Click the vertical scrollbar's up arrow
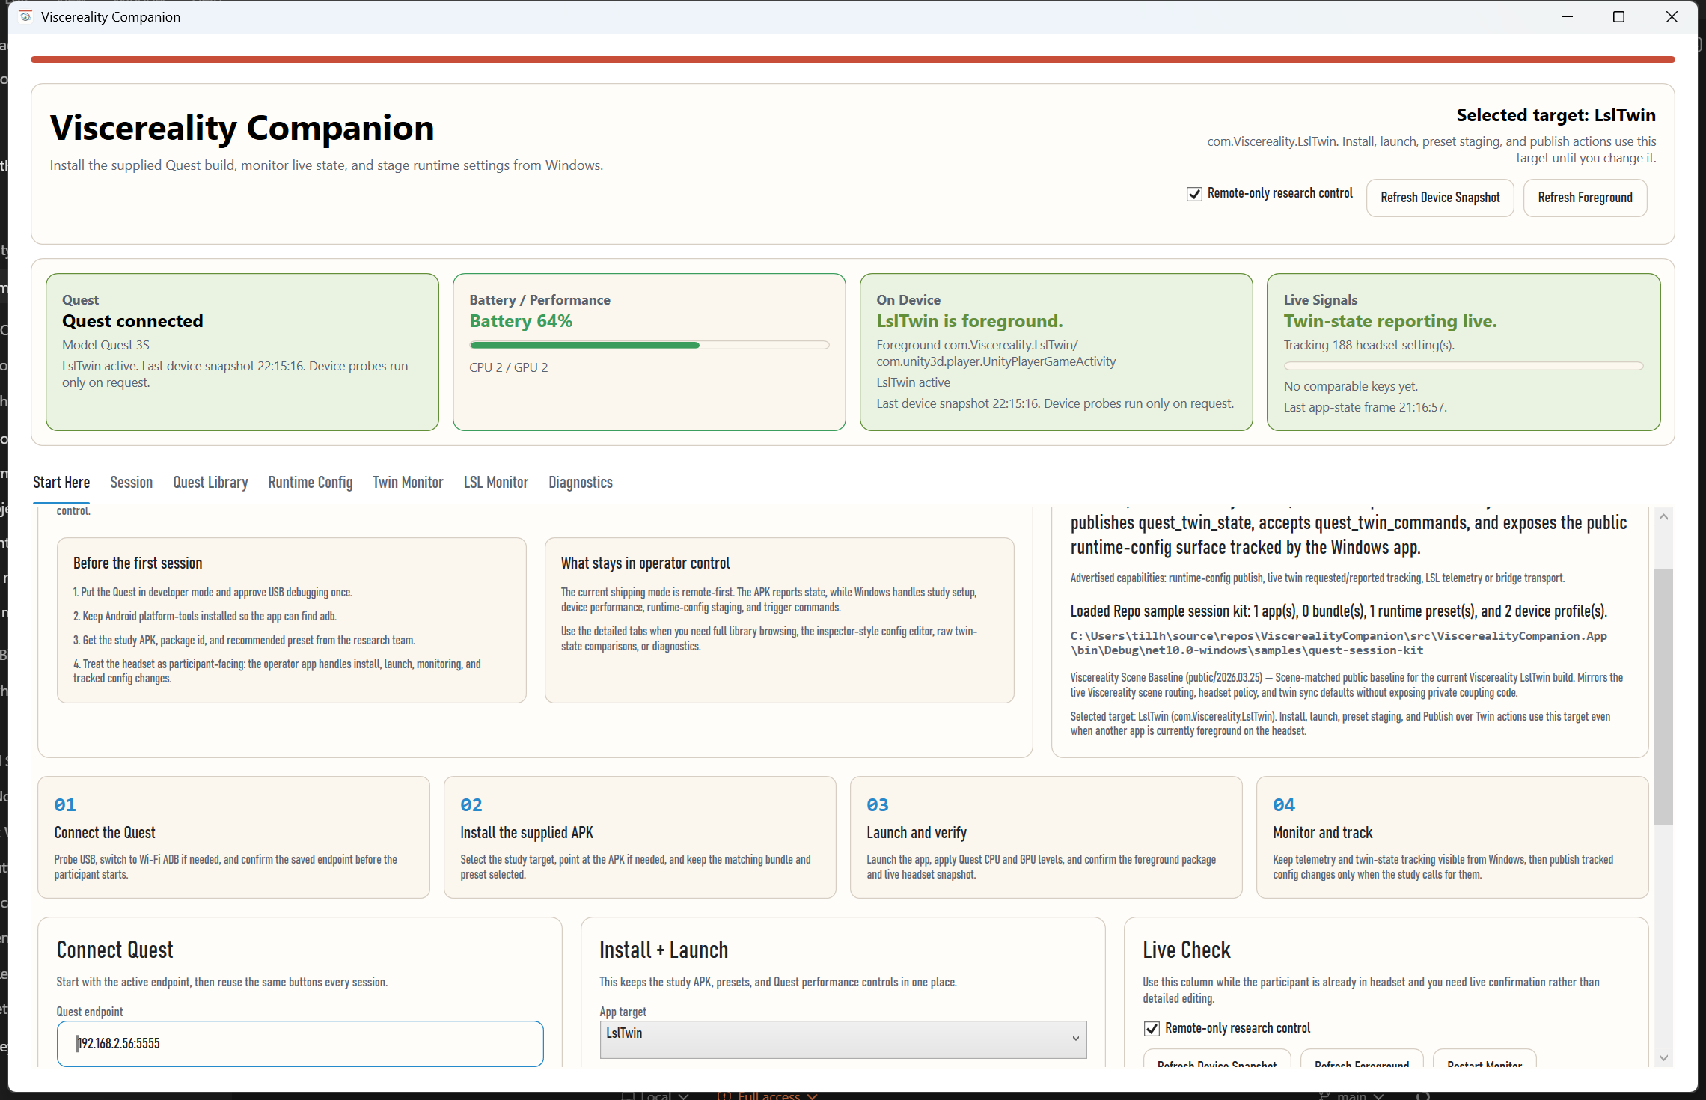 point(1663,517)
